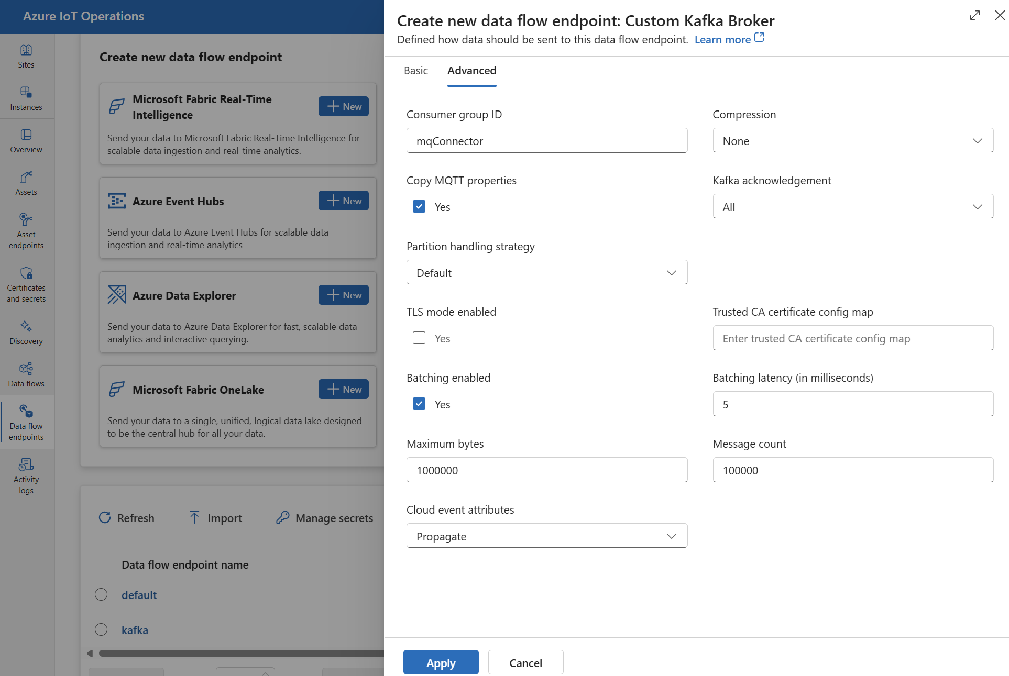Expand the Partition handling strategy dropdown
Image resolution: width=1009 pixels, height=676 pixels.
[x=546, y=272]
